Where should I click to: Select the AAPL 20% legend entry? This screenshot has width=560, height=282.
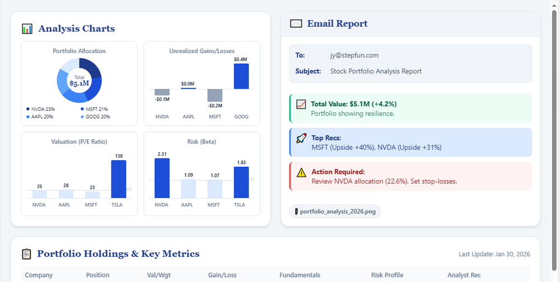40,117
